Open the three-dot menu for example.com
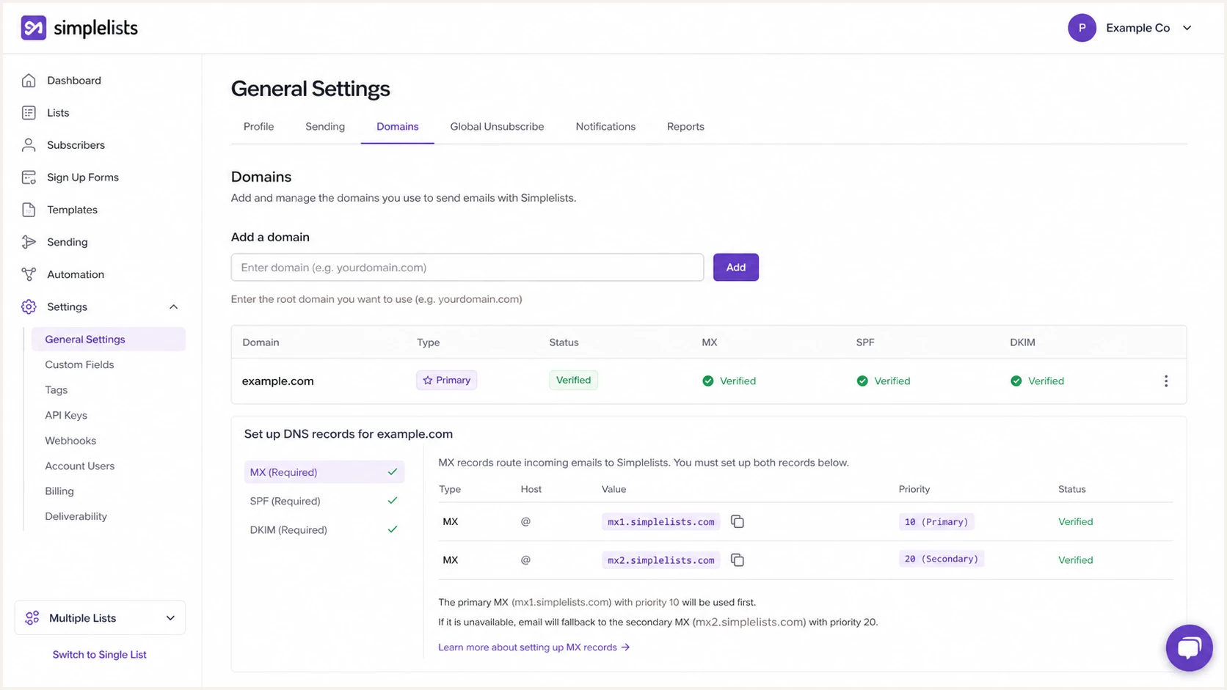The height and width of the screenshot is (690, 1227). pyautogui.click(x=1166, y=381)
